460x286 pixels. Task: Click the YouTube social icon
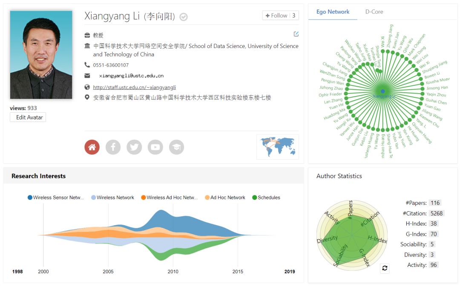[155, 147]
